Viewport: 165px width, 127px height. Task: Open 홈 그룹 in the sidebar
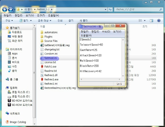[x=12, y=79]
